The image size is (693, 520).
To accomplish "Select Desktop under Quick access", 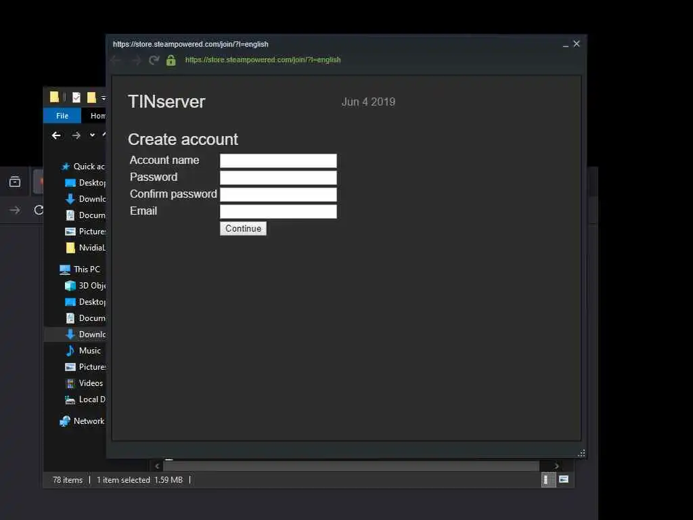I will coord(85,183).
